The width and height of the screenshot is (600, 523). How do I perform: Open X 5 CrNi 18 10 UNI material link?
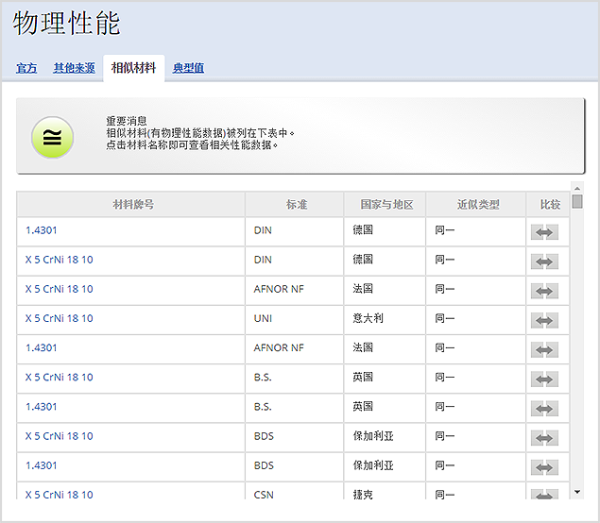[60, 318]
